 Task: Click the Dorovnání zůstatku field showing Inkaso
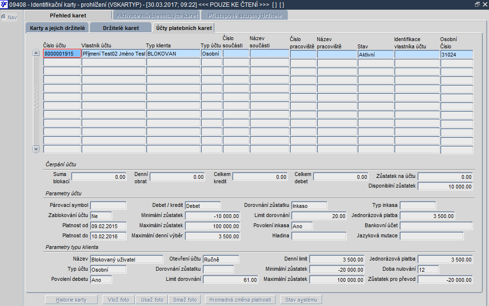coord(309,205)
